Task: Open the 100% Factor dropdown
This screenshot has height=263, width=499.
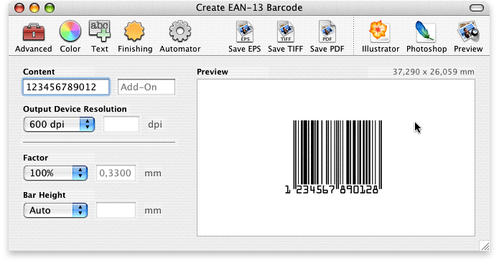Action: click(55, 173)
